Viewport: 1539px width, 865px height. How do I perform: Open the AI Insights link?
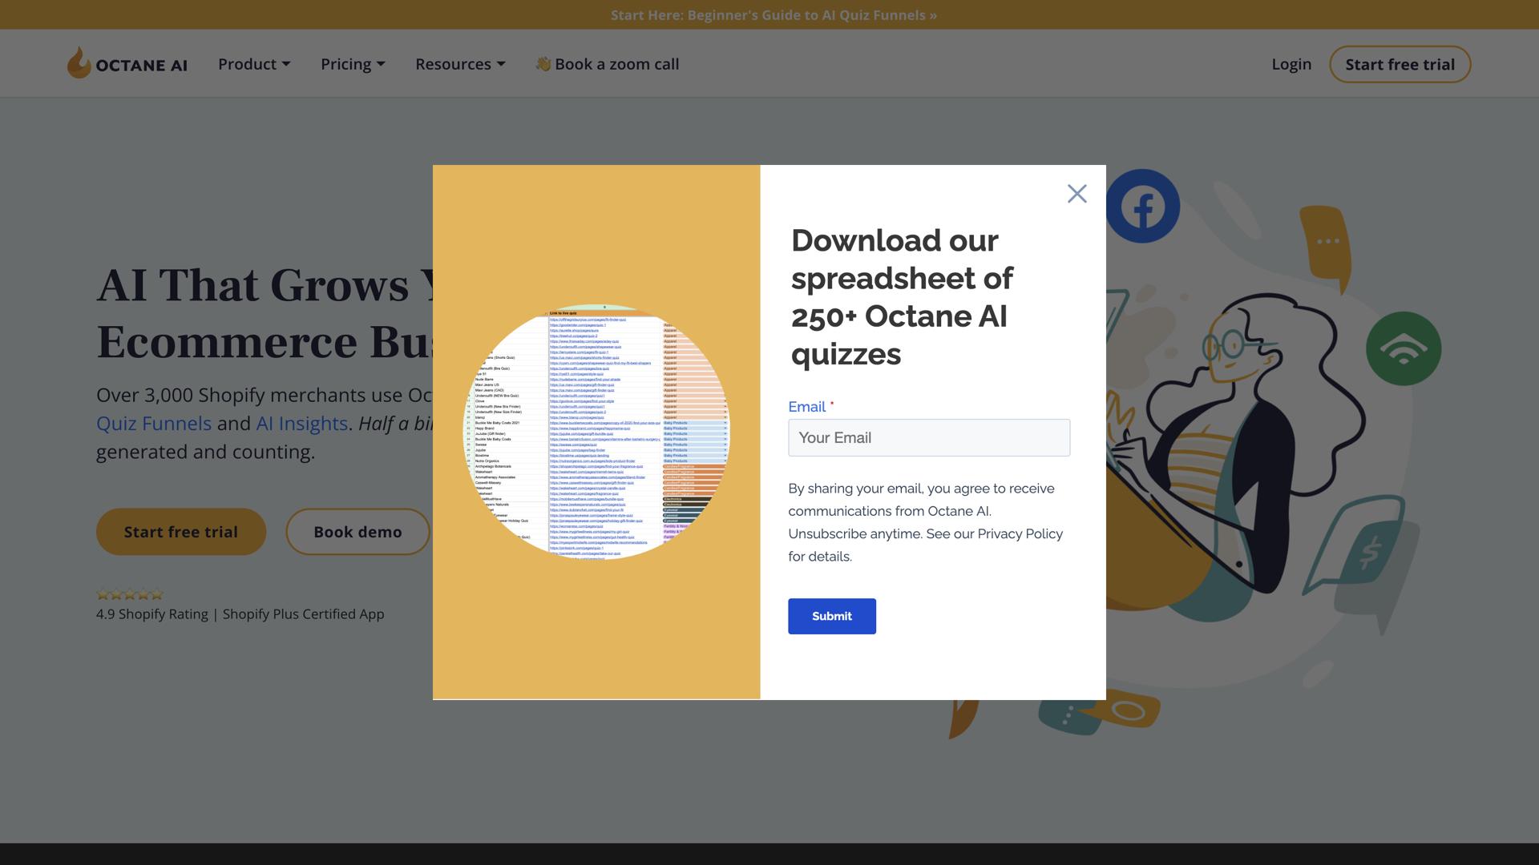[x=301, y=424]
